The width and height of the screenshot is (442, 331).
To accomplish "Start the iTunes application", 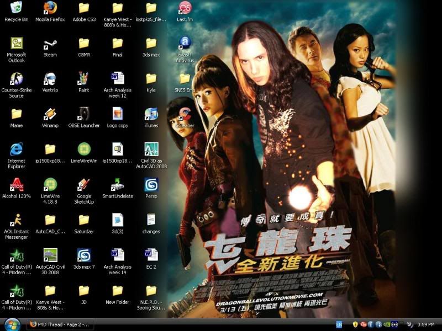I will pos(151,114).
